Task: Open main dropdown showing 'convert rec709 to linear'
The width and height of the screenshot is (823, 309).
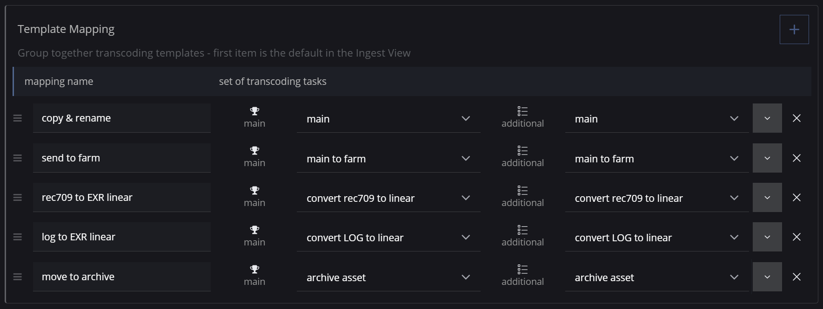Action: (388, 198)
